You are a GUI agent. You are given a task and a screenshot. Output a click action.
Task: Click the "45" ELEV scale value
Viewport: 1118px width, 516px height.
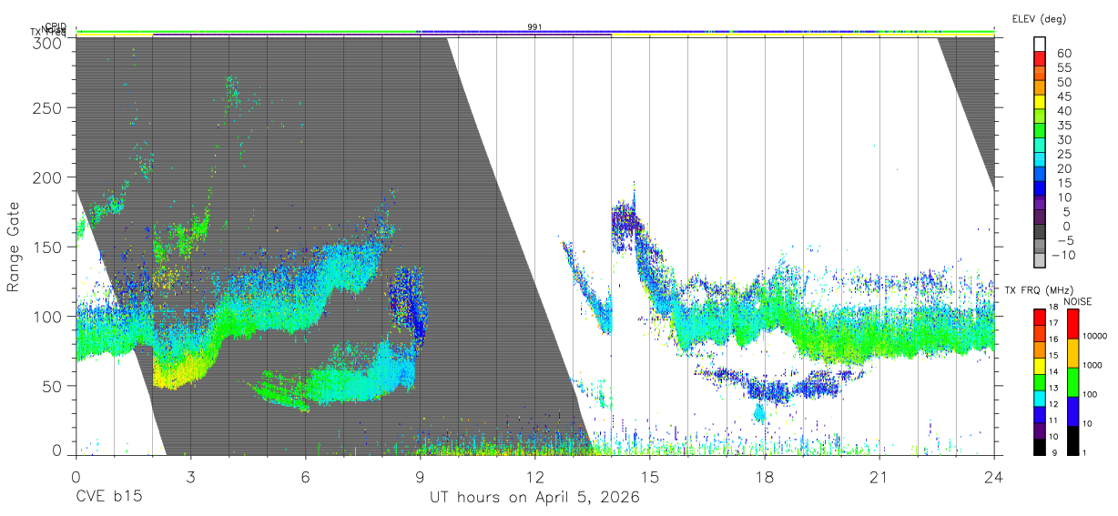[1063, 96]
